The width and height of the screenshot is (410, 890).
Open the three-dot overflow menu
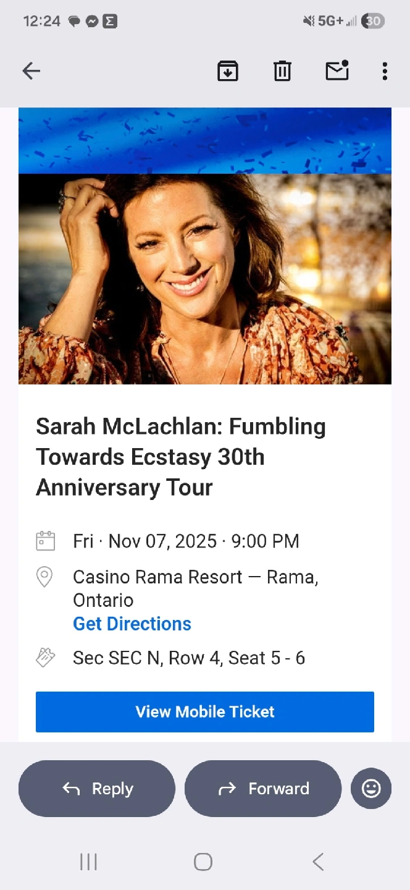coord(385,71)
